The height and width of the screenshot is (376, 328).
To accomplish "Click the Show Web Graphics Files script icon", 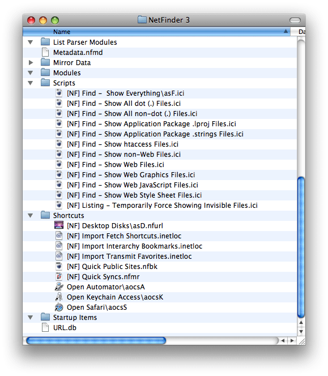I will tap(59, 174).
